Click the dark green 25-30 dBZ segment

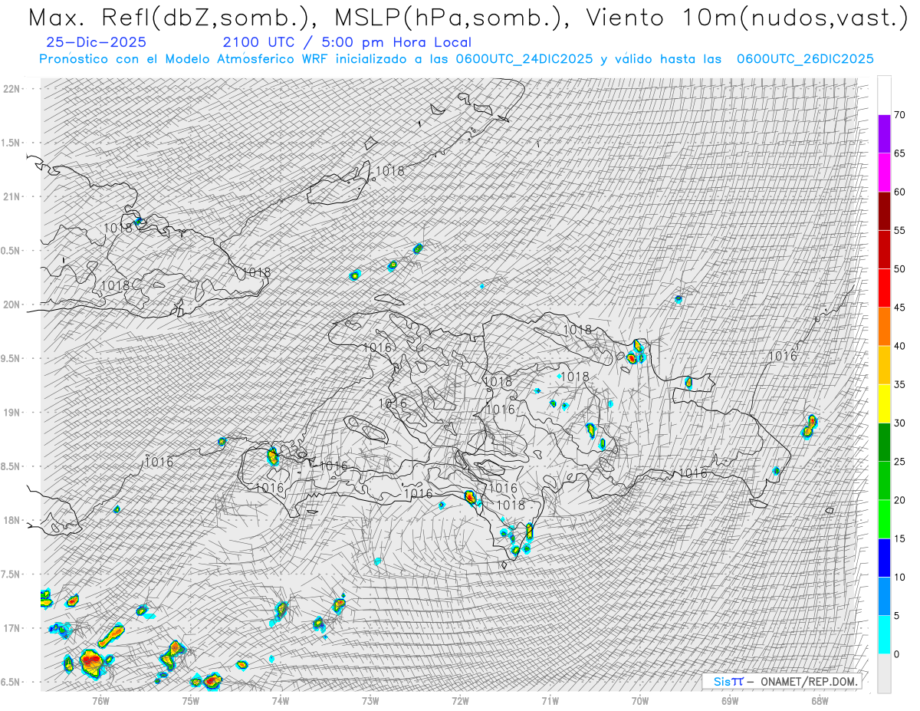tap(884, 442)
